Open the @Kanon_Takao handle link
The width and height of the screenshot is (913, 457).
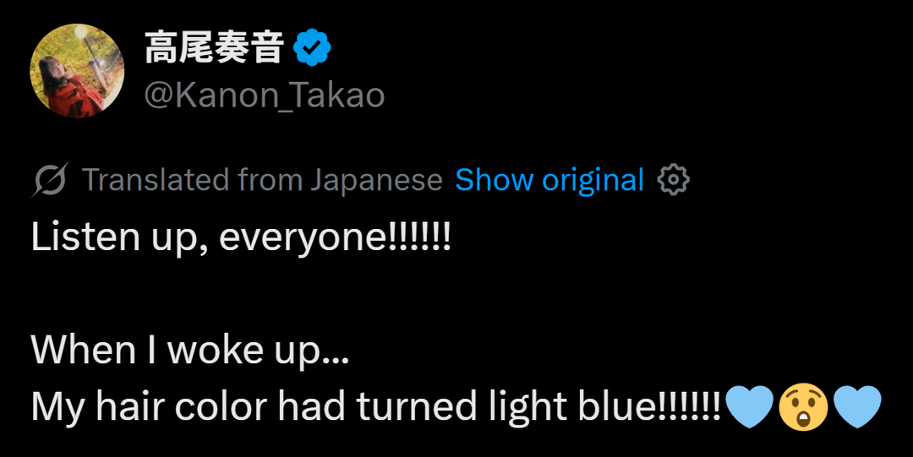pyautogui.click(x=264, y=95)
